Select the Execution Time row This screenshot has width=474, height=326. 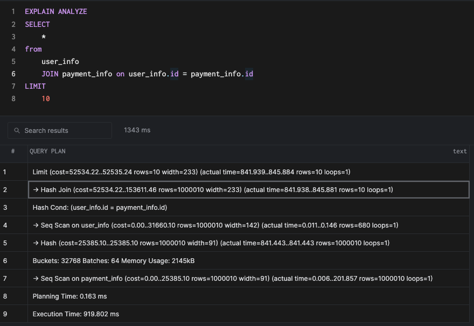coord(76,314)
